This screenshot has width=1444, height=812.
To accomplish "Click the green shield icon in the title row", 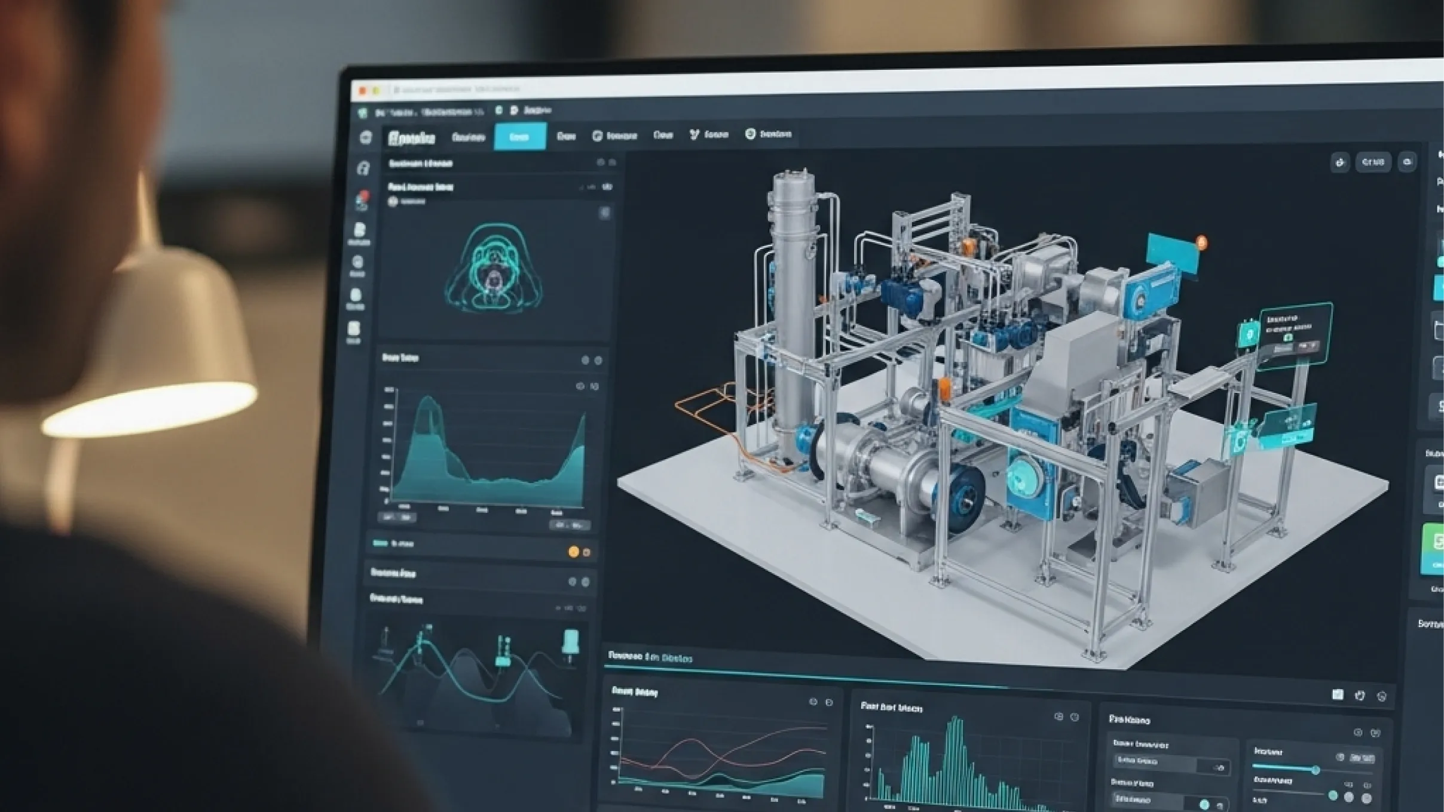I will coord(362,113).
